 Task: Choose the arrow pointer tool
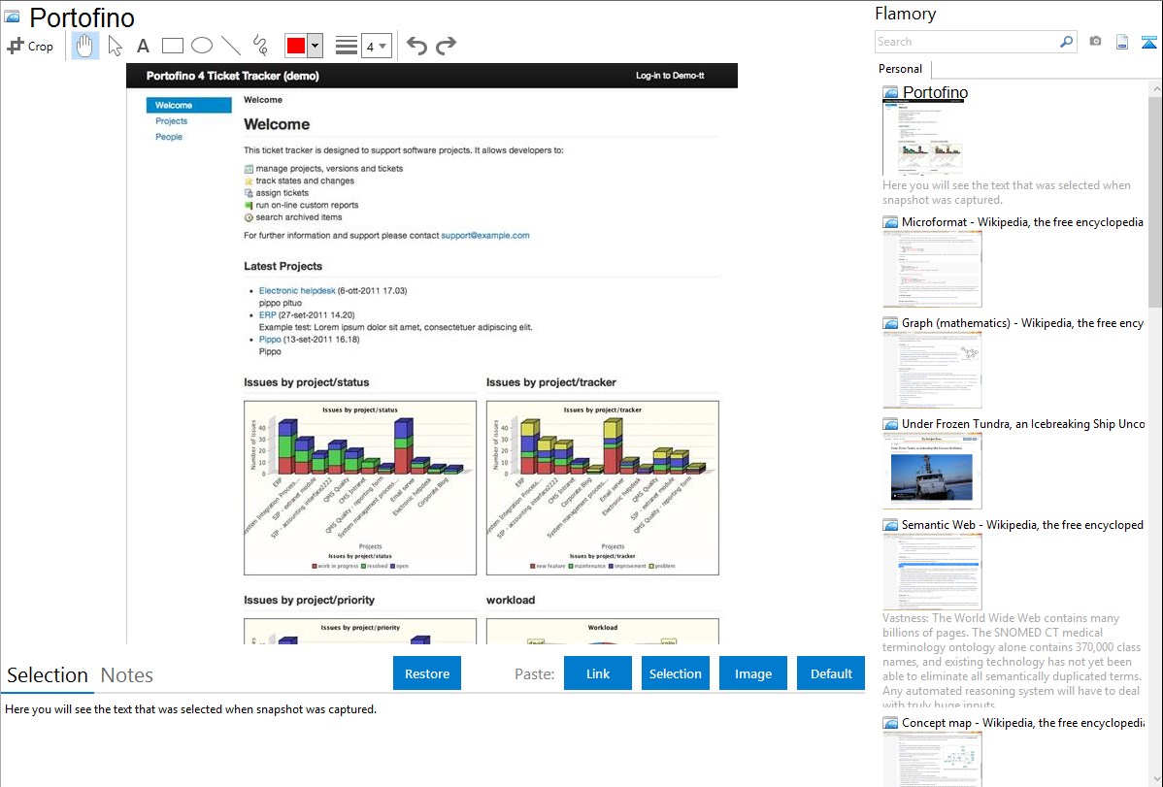pyautogui.click(x=115, y=46)
